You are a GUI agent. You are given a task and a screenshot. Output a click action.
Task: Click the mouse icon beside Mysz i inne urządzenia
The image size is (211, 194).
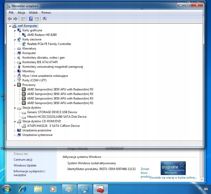pyautogui.click(x=19, y=76)
